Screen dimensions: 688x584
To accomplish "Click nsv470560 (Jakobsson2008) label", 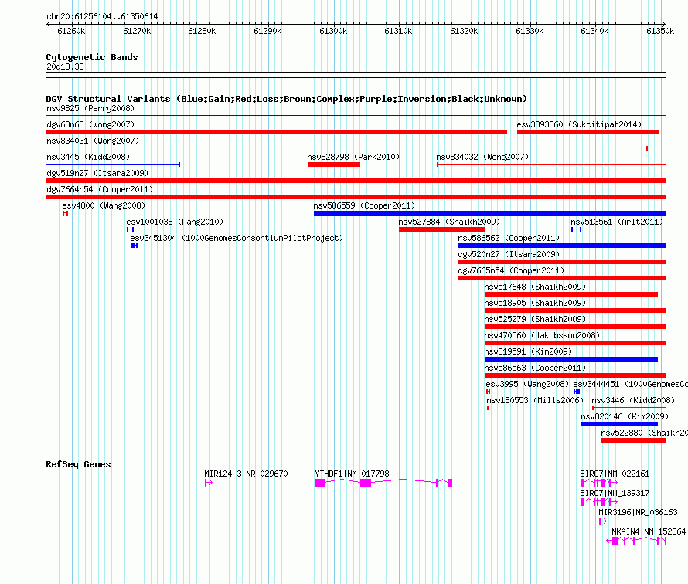I will (x=542, y=335).
